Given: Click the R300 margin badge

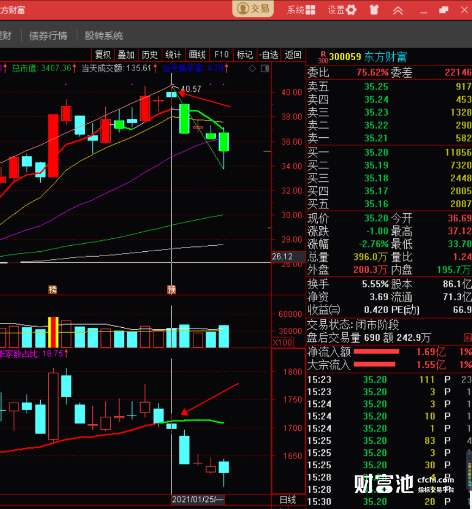Looking at the screenshot, I should pyautogui.click(x=323, y=57).
